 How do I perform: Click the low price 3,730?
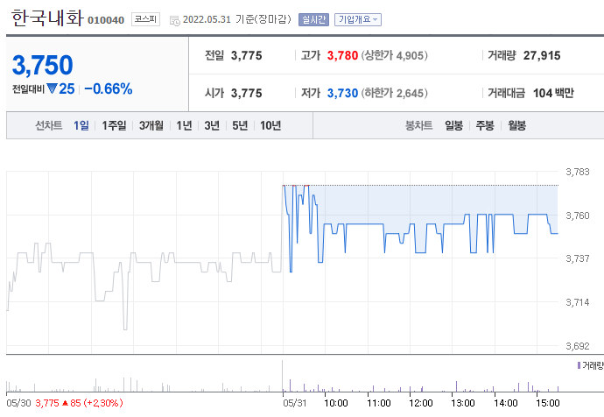tap(342, 93)
